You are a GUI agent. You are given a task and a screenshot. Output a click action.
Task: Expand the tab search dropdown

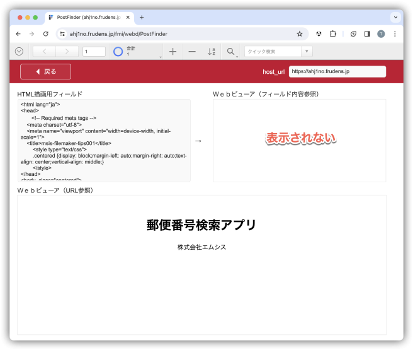(395, 18)
